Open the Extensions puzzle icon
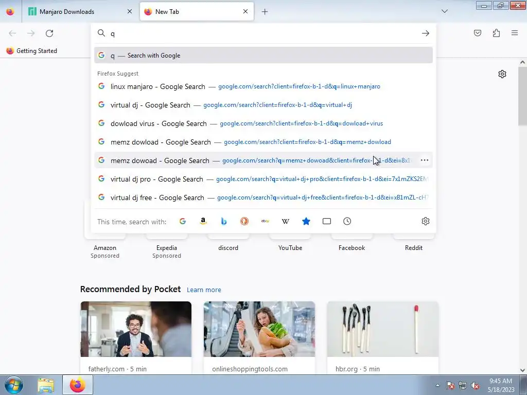This screenshot has width=527, height=395. click(x=496, y=33)
